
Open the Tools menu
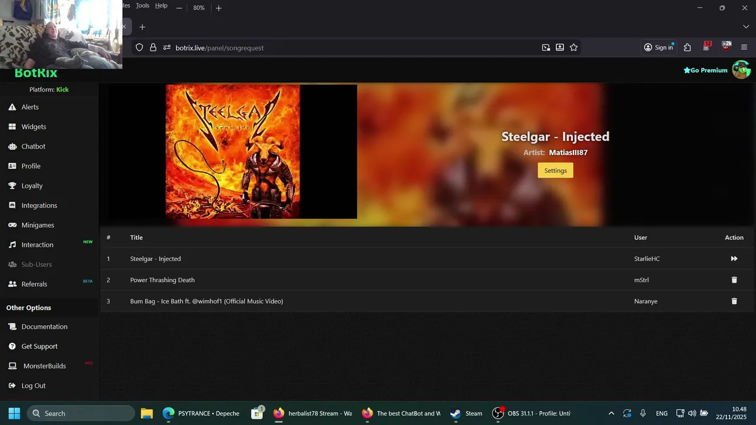(x=142, y=5)
